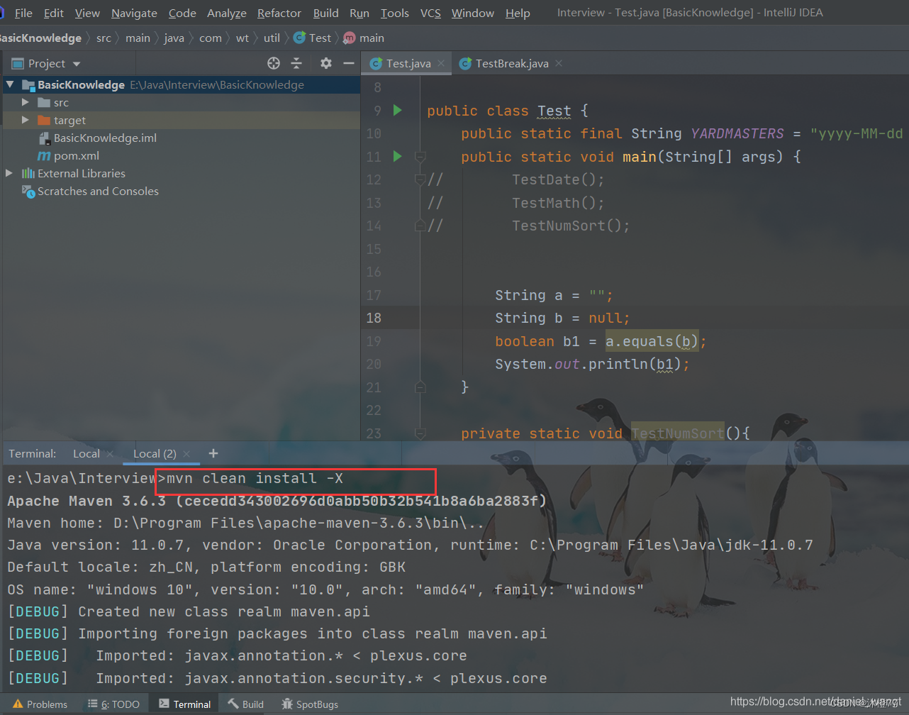Viewport: 909px width, 715px height.
Task: Click System.out.println(b1) statement
Action: pos(592,364)
